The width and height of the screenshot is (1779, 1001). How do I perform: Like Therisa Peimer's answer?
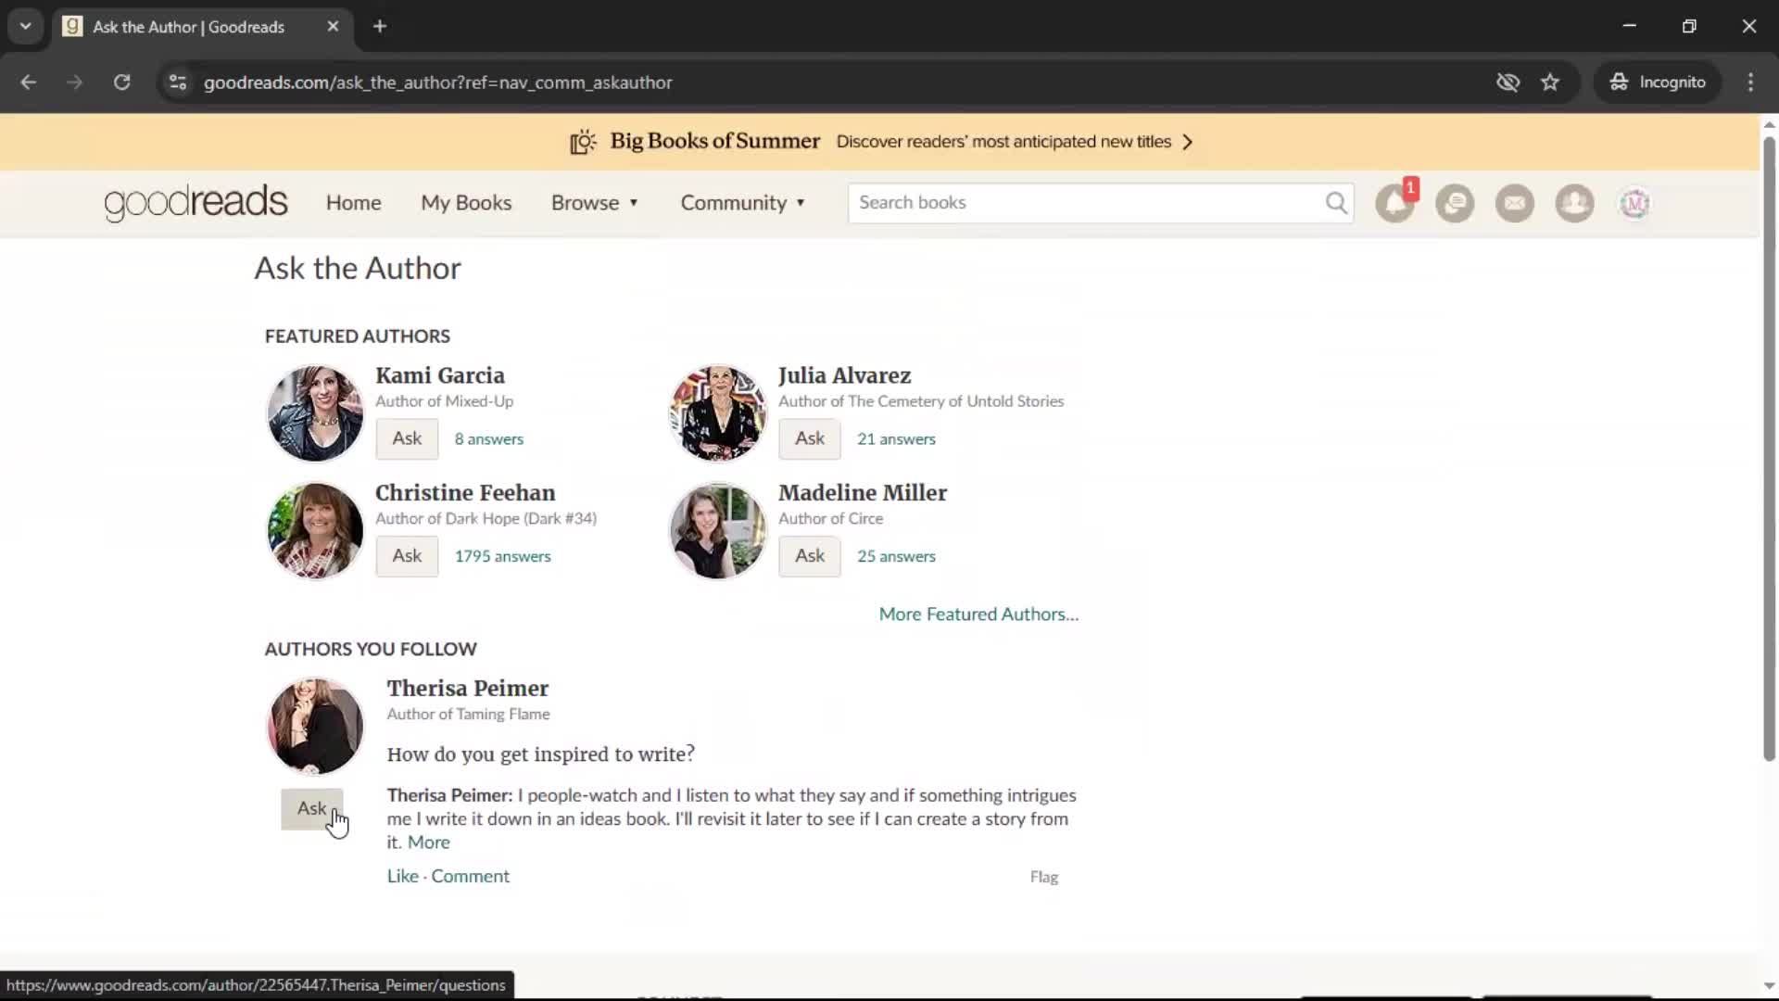pyautogui.click(x=402, y=877)
